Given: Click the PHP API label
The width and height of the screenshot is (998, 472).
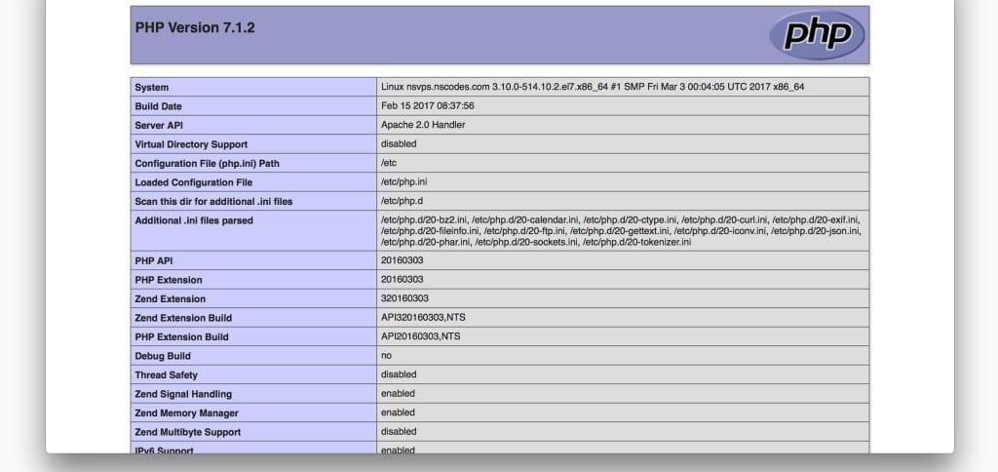Looking at the screenshot, I should pyautogui.click(x=153, y=261).
